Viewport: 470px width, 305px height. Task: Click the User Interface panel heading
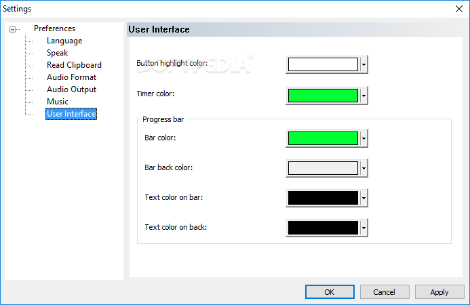159,29
